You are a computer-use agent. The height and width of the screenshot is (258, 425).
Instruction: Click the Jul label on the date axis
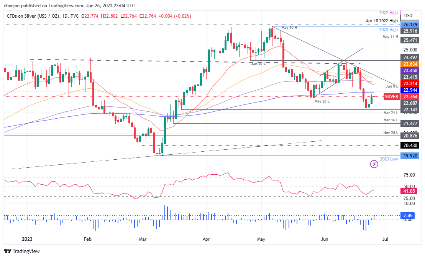point(384,239)
